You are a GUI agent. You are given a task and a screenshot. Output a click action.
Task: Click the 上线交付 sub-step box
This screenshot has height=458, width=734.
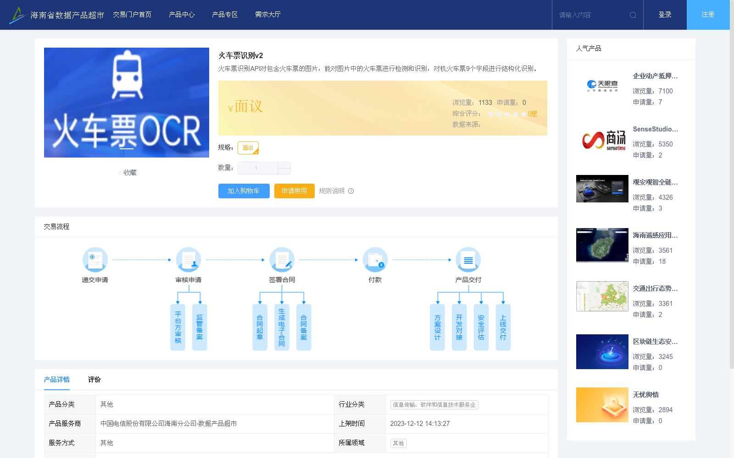pos(503,327)
